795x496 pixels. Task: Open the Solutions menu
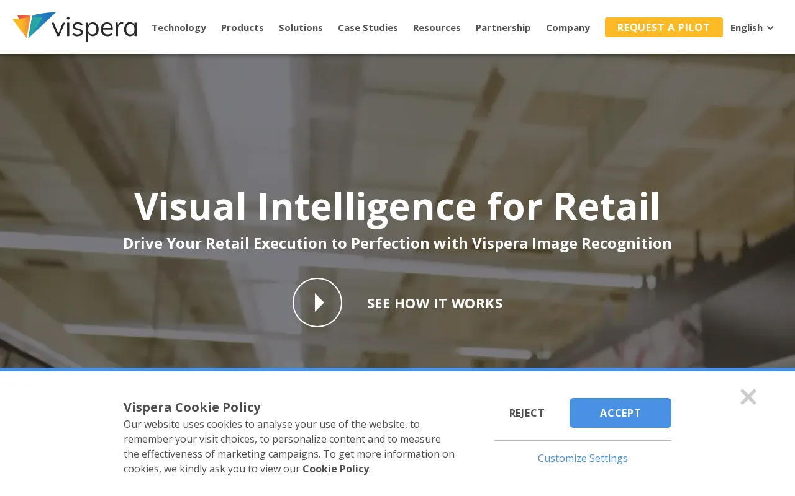coord(301,27)
